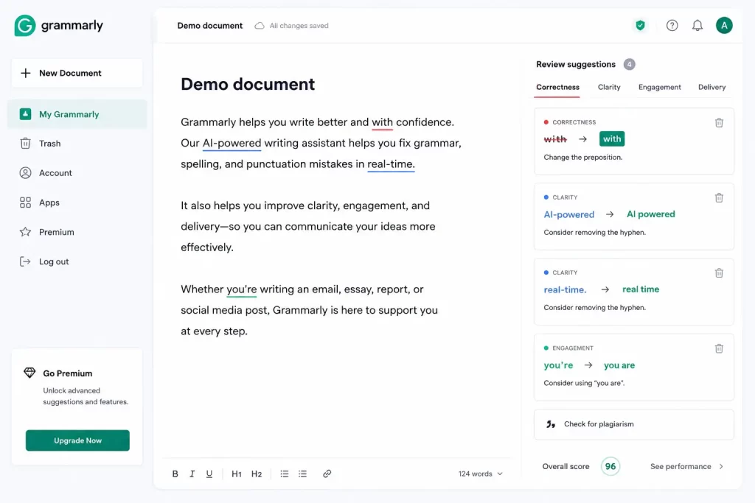Log out of Grammarly

53,261
